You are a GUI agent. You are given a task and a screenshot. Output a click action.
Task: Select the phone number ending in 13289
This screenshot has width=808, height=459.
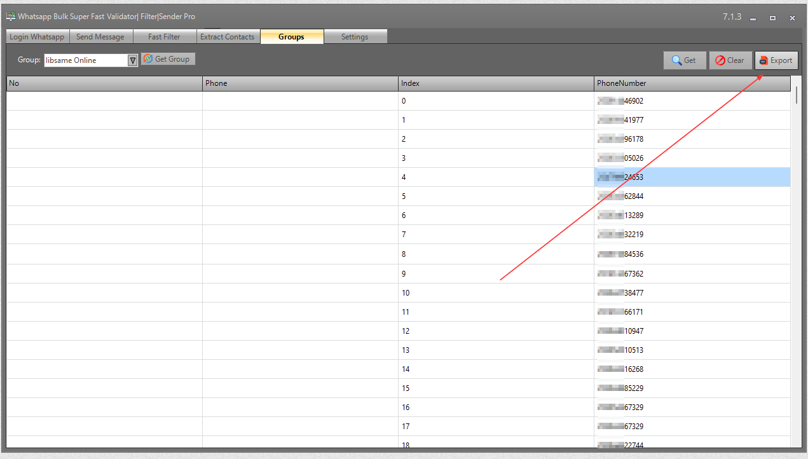point(692,216)
